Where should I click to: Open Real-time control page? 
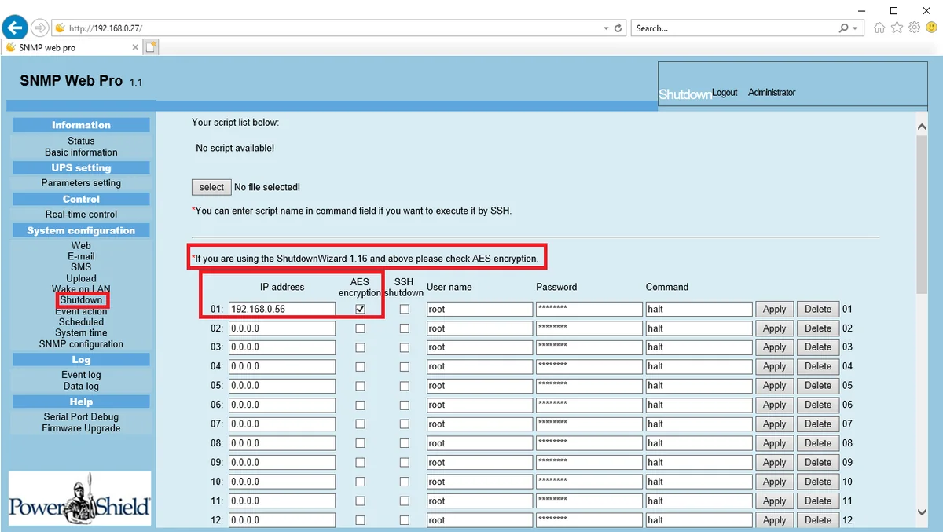[x=81, y=214]
